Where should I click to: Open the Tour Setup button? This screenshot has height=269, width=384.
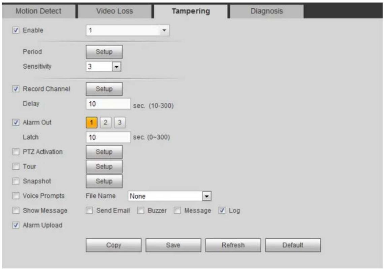pos(104,166)
